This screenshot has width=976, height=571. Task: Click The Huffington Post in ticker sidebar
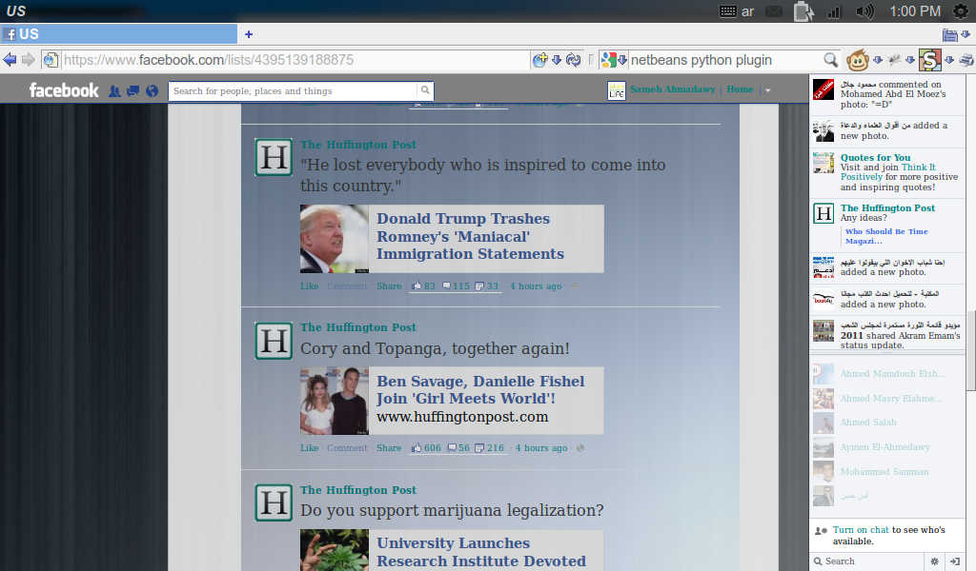887,207
